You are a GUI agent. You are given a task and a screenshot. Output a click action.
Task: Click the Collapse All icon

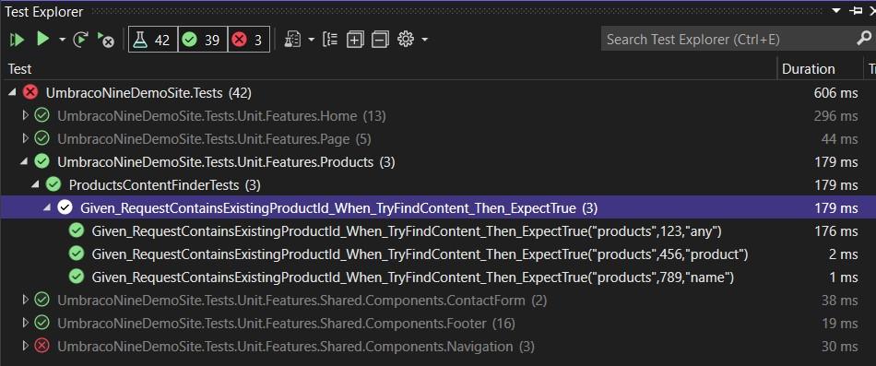pos(380,40)
